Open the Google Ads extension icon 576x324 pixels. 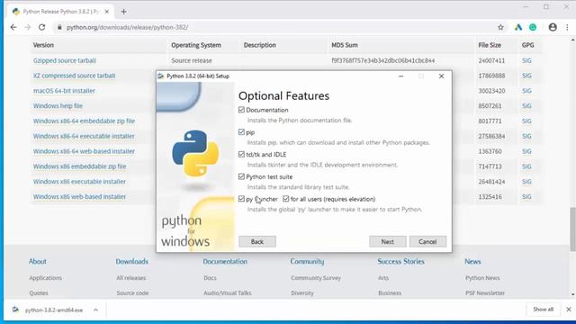pos(518,27)
